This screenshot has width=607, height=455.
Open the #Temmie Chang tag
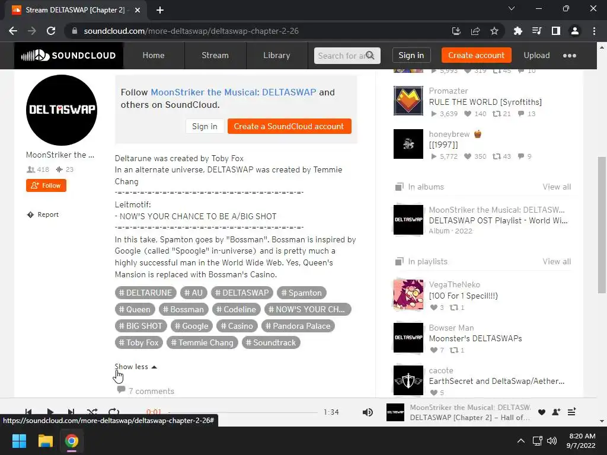pyautogui.click(x=203, y=343)
